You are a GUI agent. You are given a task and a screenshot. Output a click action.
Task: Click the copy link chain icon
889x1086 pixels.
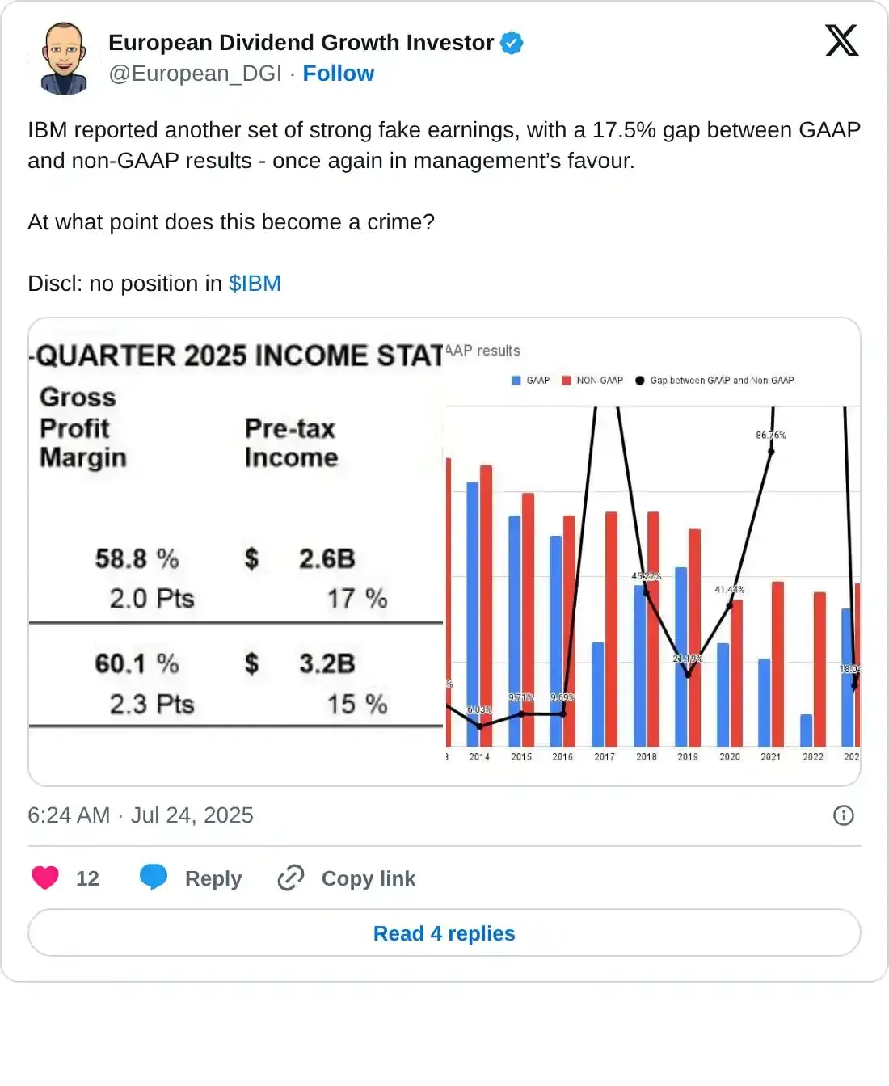coord(291,878)
